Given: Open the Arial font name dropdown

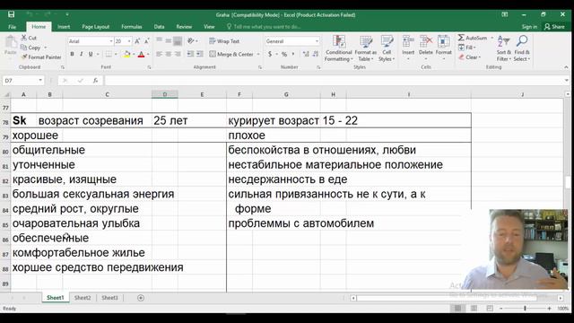Looking at the screenshot, I should 111,41.
